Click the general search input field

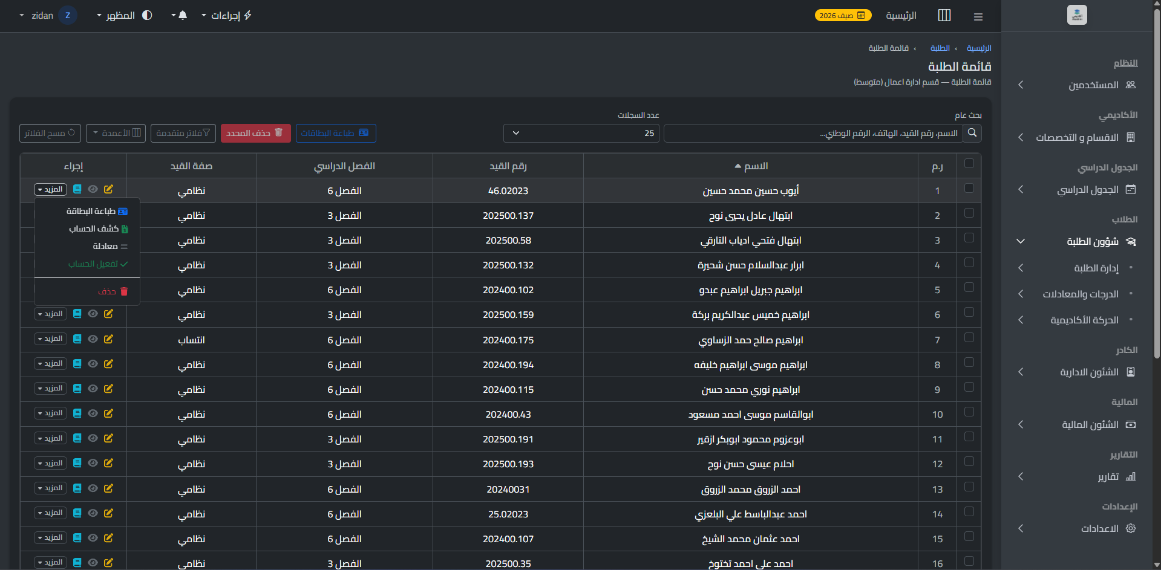tap(813, 133)
